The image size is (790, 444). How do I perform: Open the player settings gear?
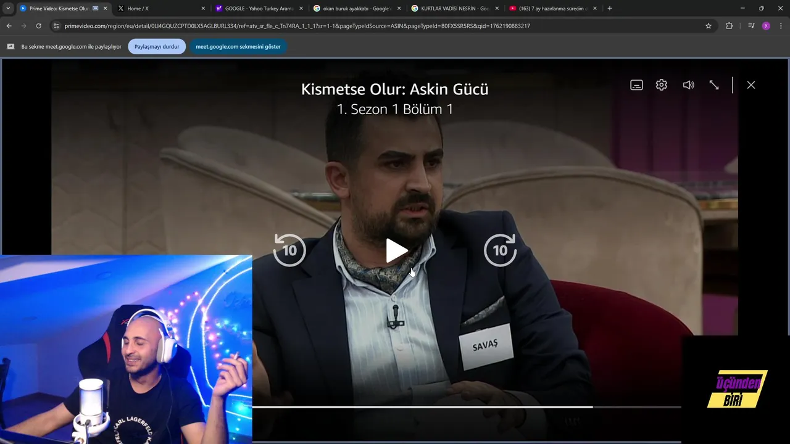(662, 85)
